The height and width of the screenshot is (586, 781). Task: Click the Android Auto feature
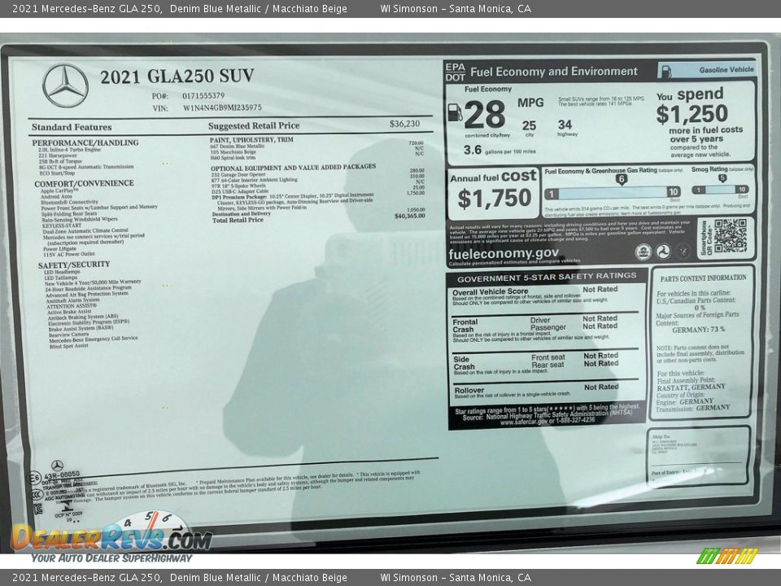point(56,197)
